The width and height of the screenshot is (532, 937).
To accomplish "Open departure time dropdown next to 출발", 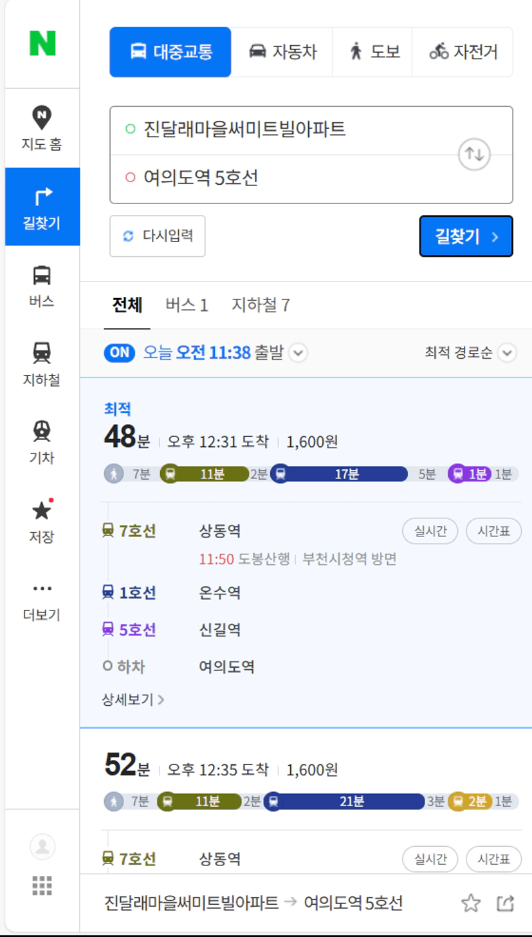I will click(x=298, y=353).
